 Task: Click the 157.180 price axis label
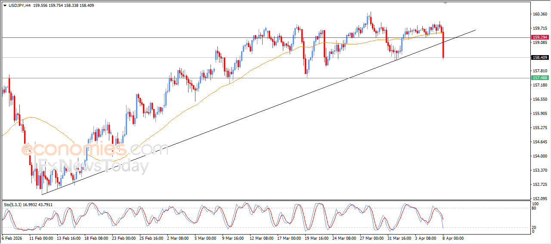click(539, 85)
